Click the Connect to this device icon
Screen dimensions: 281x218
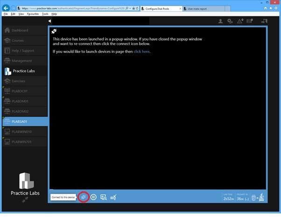[x=83, y=197]
